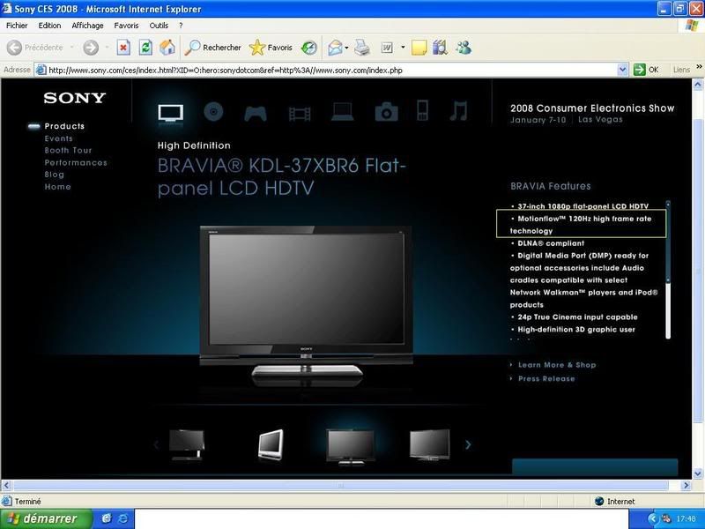Expand the Mail icon dropdown arrow
Screen dimensions: 705x529
coord(346,48)
